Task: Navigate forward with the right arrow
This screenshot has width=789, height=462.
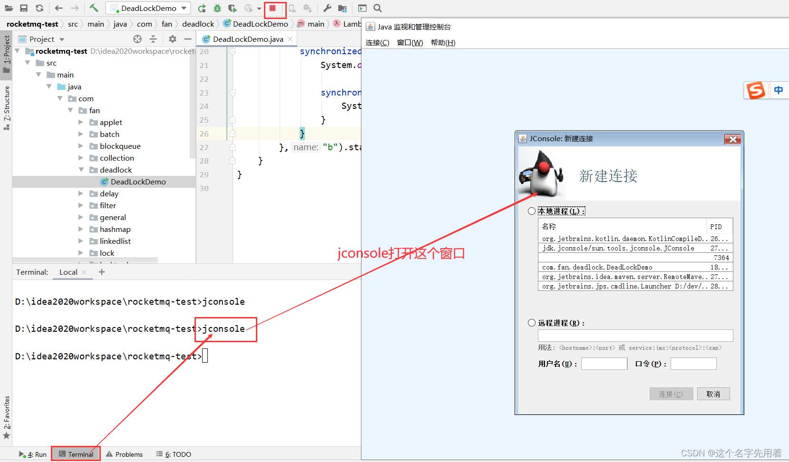Action: tap(75, 8)
